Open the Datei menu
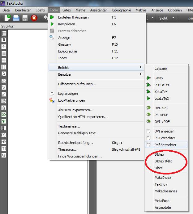 6,10
